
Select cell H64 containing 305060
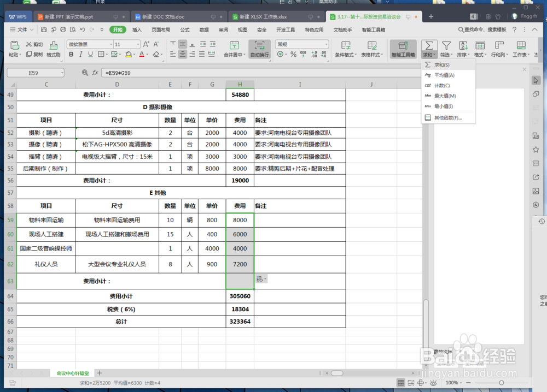(240, 296)
